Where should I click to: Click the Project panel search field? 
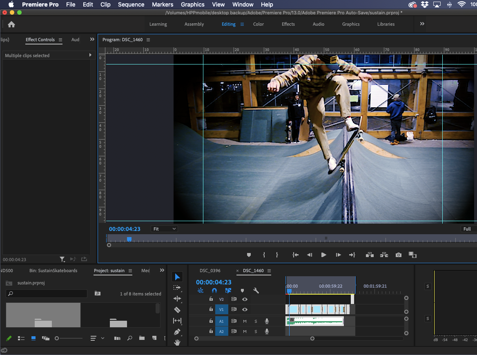(49, 293)
